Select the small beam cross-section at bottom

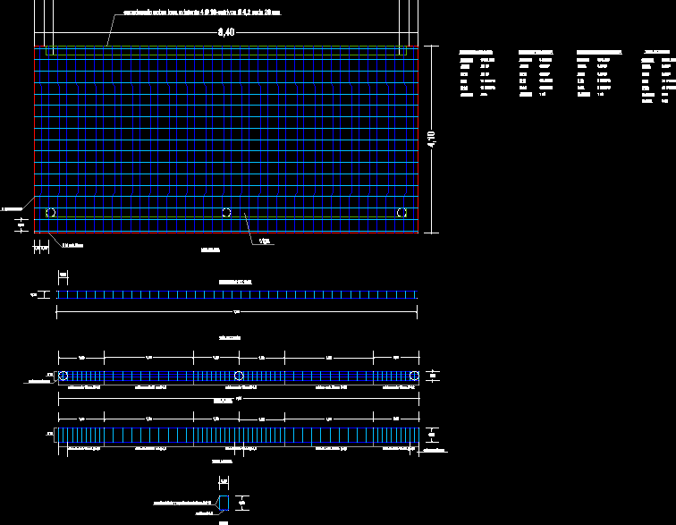[x=224, y=504]
